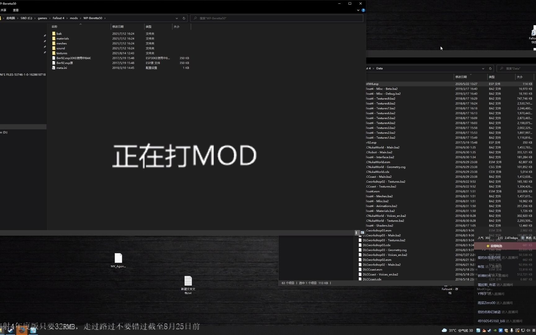Expand chevron after 此电脑 in breadcrumb
Screen dimensions: 536x335
point(18,18)
